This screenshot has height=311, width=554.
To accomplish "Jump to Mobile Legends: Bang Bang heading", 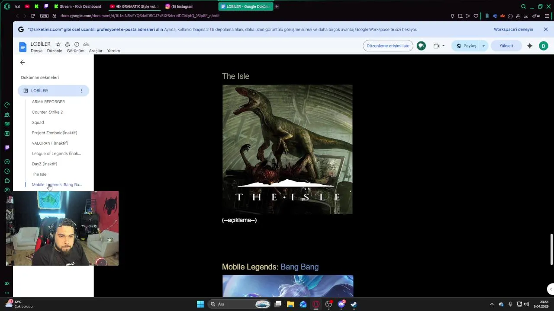I will click(57, 184).
